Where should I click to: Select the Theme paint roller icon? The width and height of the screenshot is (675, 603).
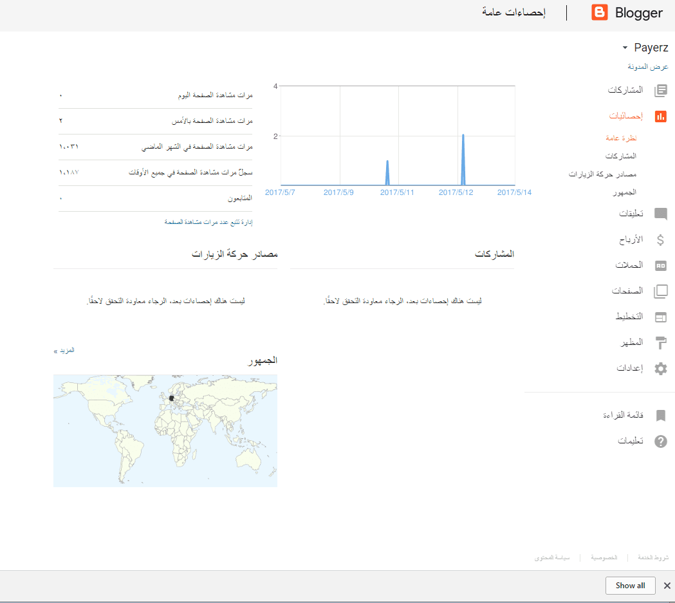pos(660,343)
